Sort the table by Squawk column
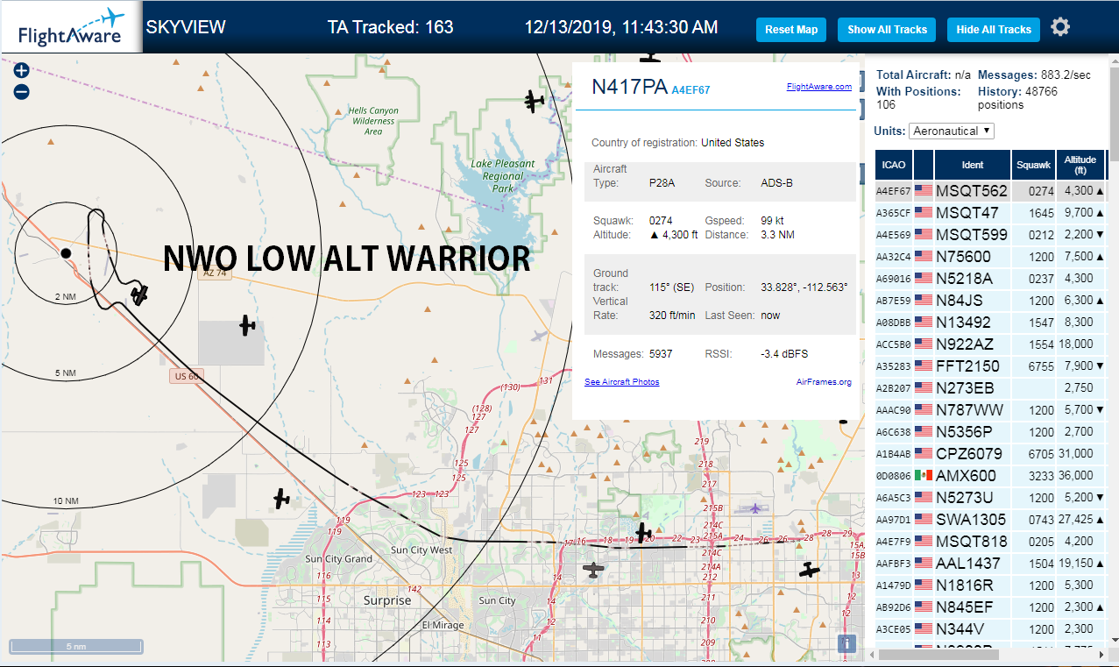The height and width of the screenshot is (667, 1119). click(x=1033, y=165)
